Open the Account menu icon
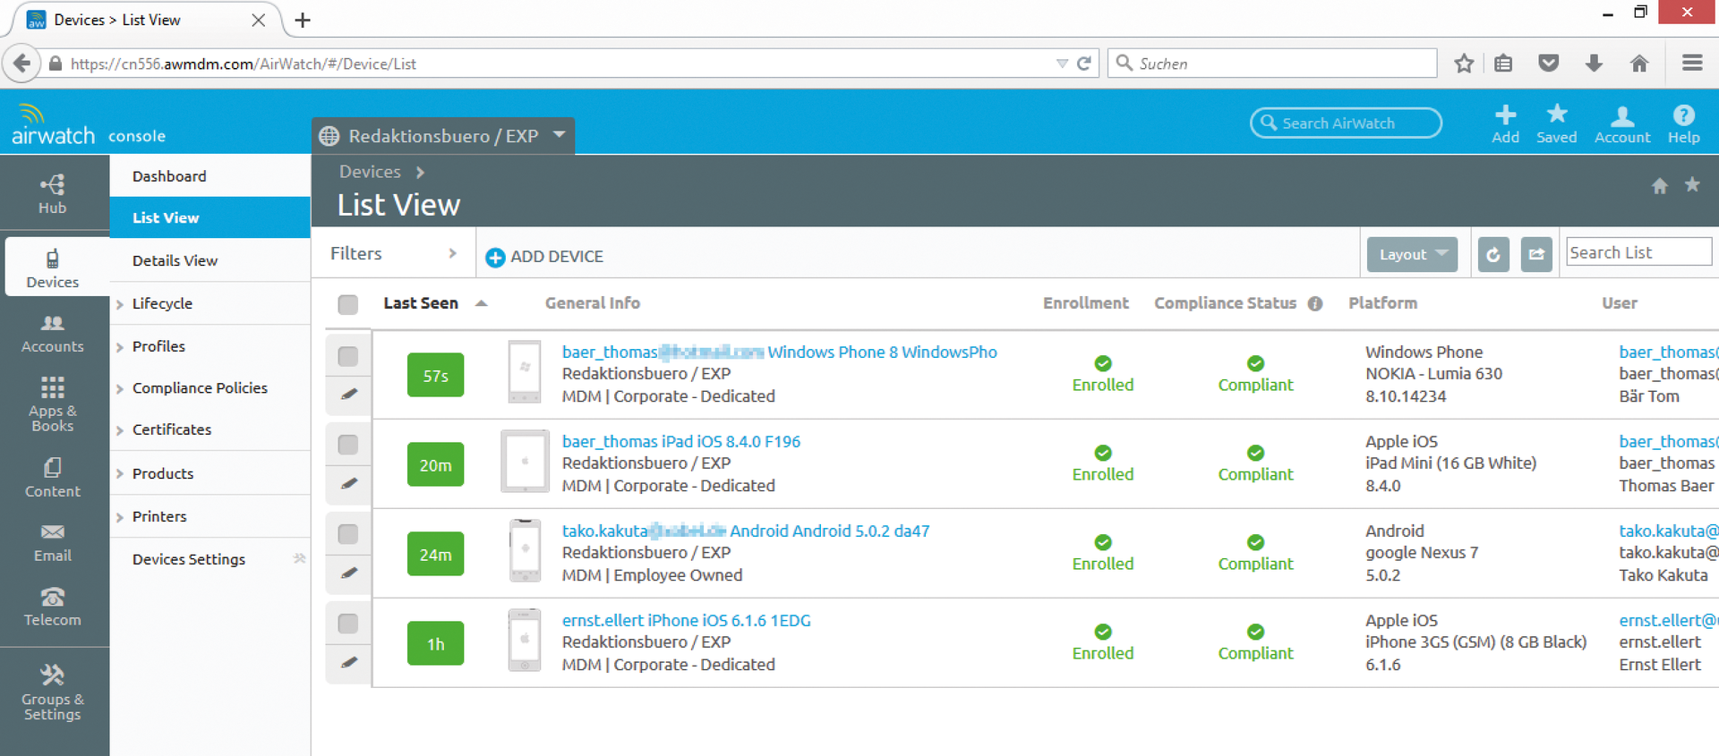1719x756 pixels. pos(1622,123)
